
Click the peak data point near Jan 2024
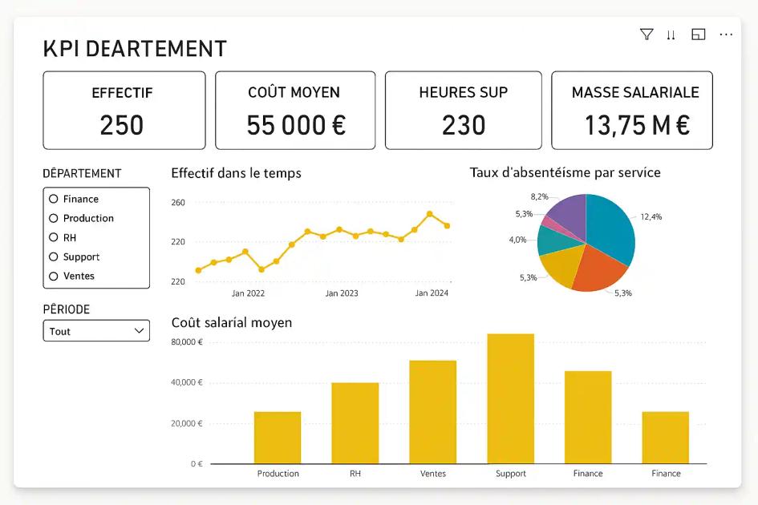tap(428, 213)
